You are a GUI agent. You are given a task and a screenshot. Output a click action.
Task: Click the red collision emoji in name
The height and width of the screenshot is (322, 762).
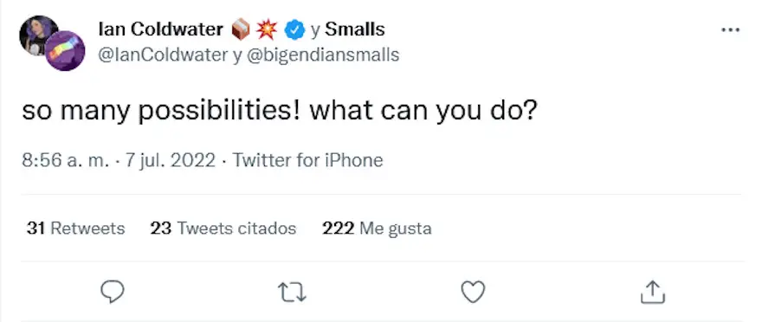tap(267, 30)
